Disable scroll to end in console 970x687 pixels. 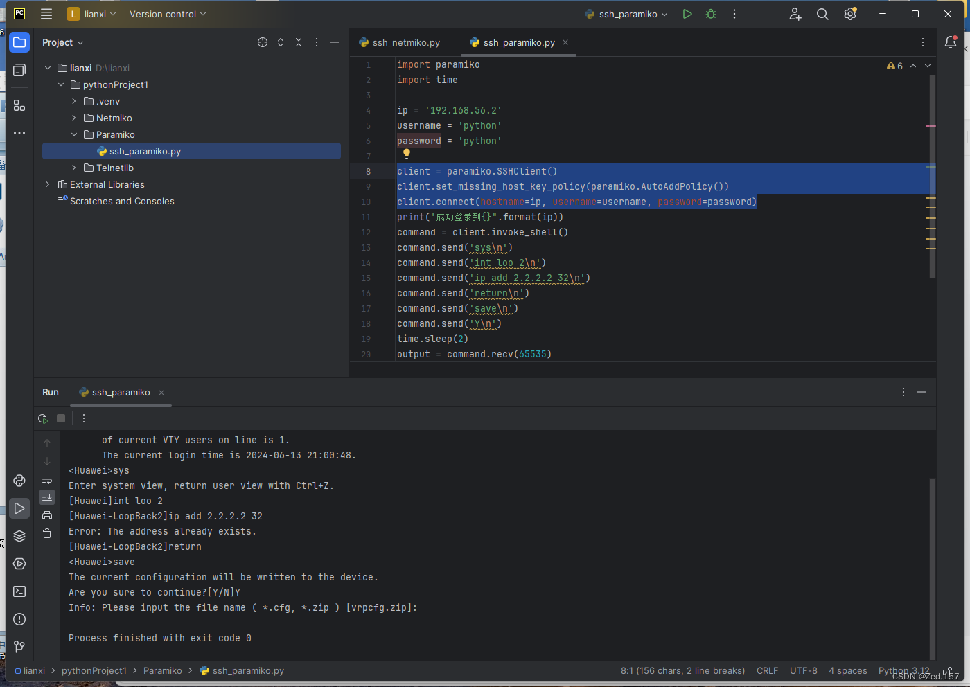pyautogui.click(x=46, y=497)
